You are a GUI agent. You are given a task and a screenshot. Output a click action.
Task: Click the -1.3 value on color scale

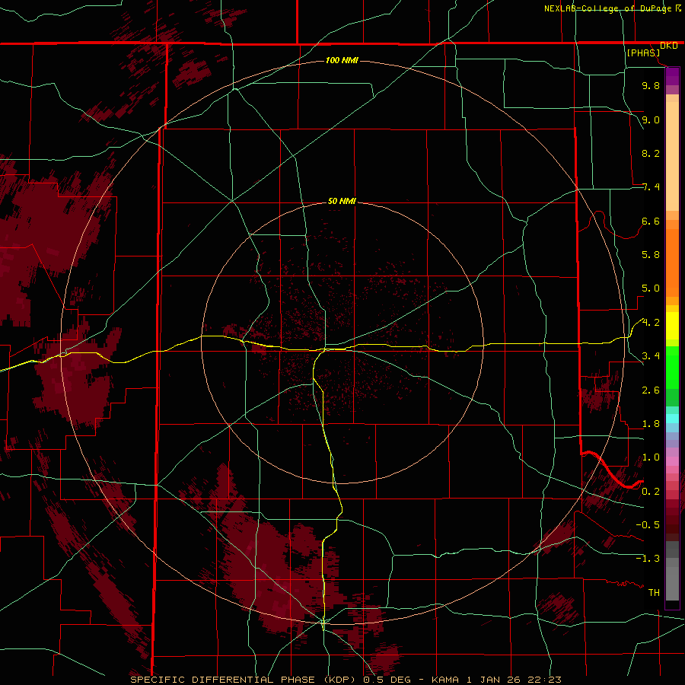coord(648,559)
